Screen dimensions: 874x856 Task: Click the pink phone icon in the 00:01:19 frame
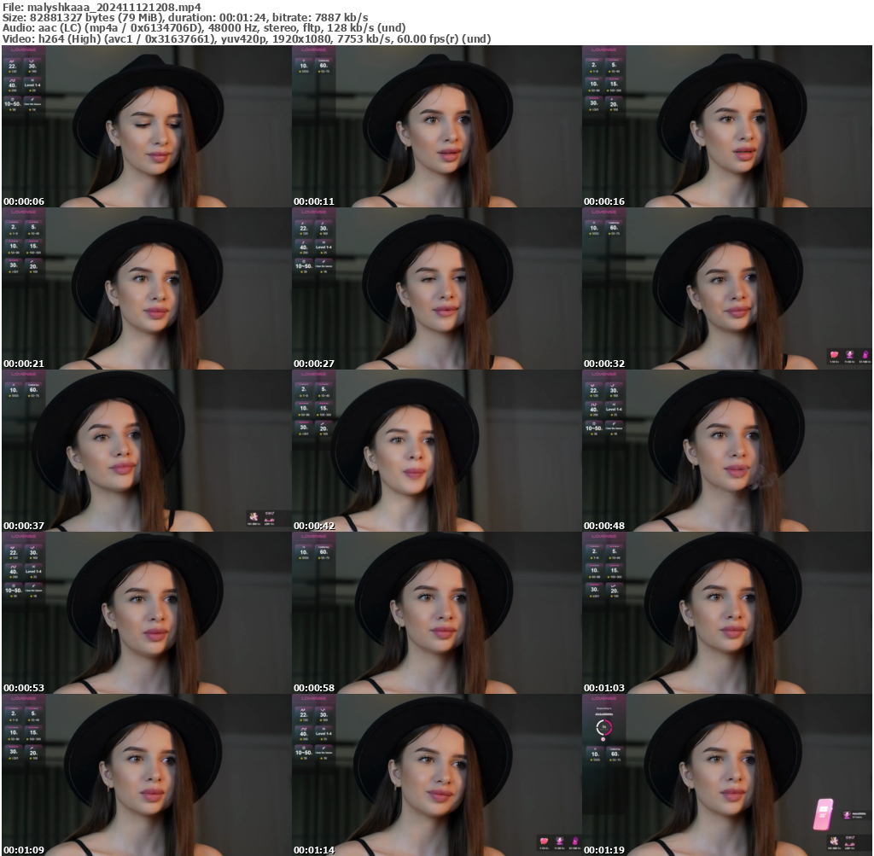coord(823,814)
